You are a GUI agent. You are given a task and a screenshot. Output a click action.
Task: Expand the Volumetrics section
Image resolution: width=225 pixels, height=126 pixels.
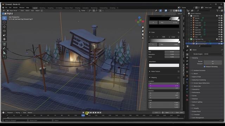tap(196, 89)
